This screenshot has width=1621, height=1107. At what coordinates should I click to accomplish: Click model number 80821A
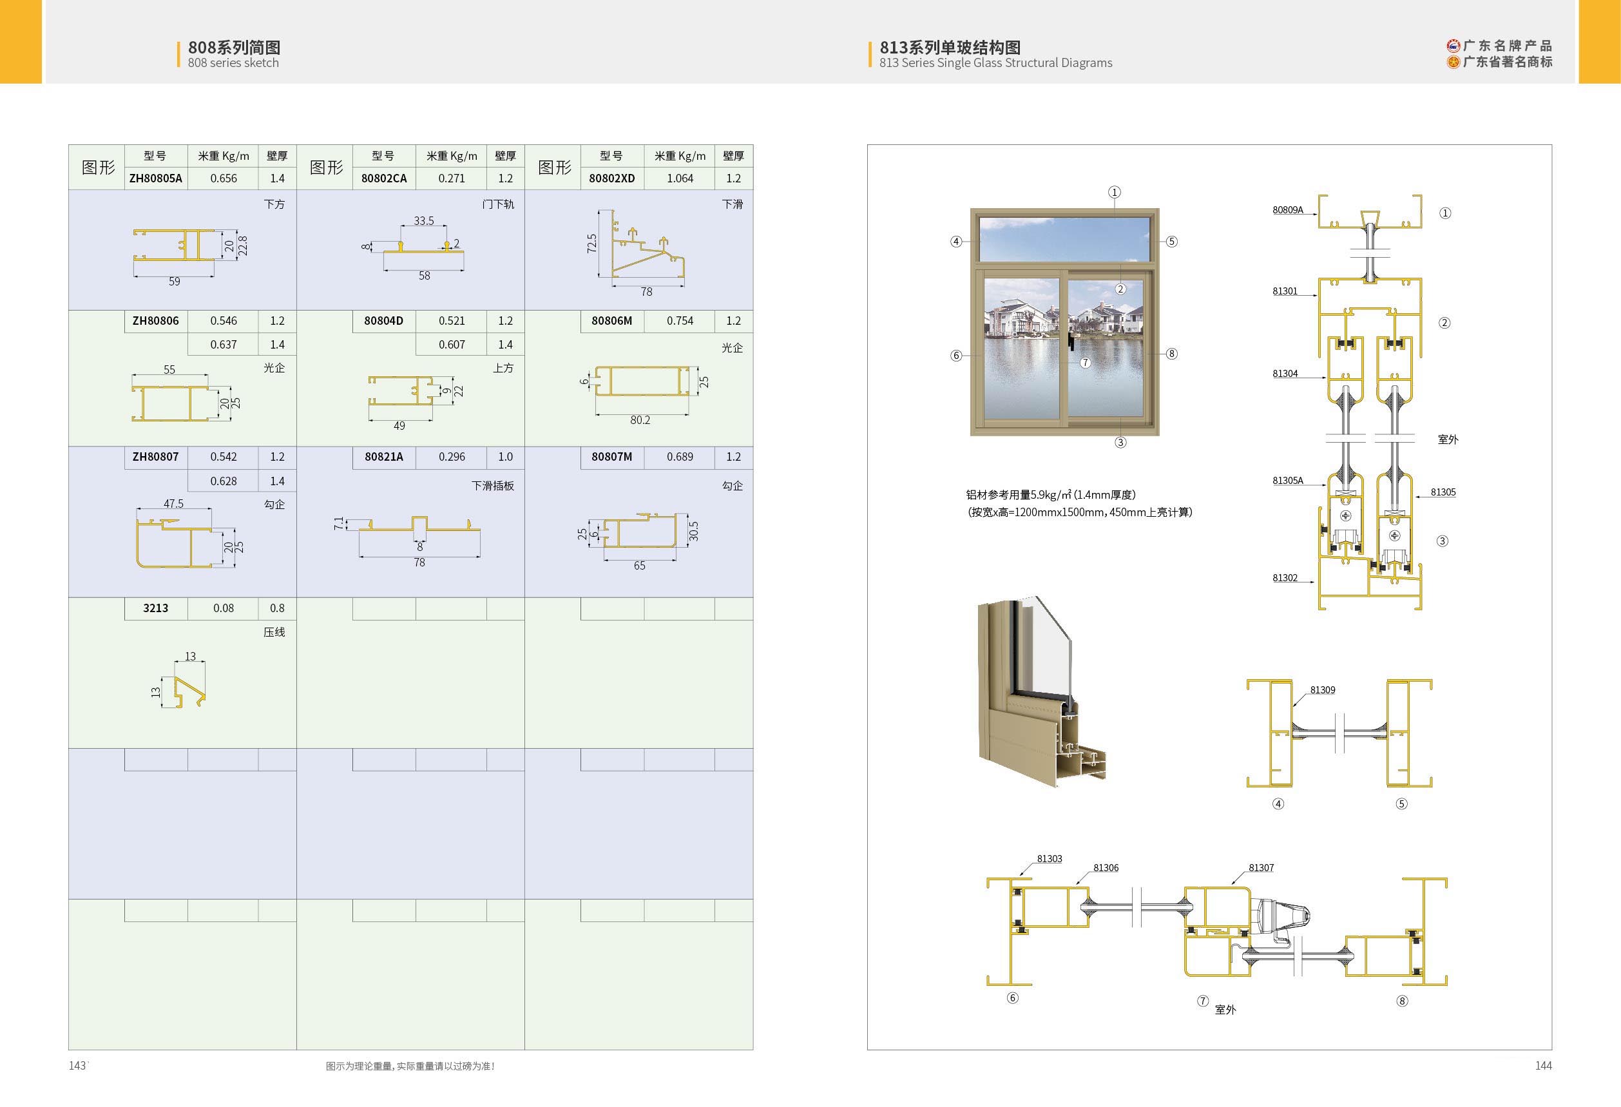[383, 457]
